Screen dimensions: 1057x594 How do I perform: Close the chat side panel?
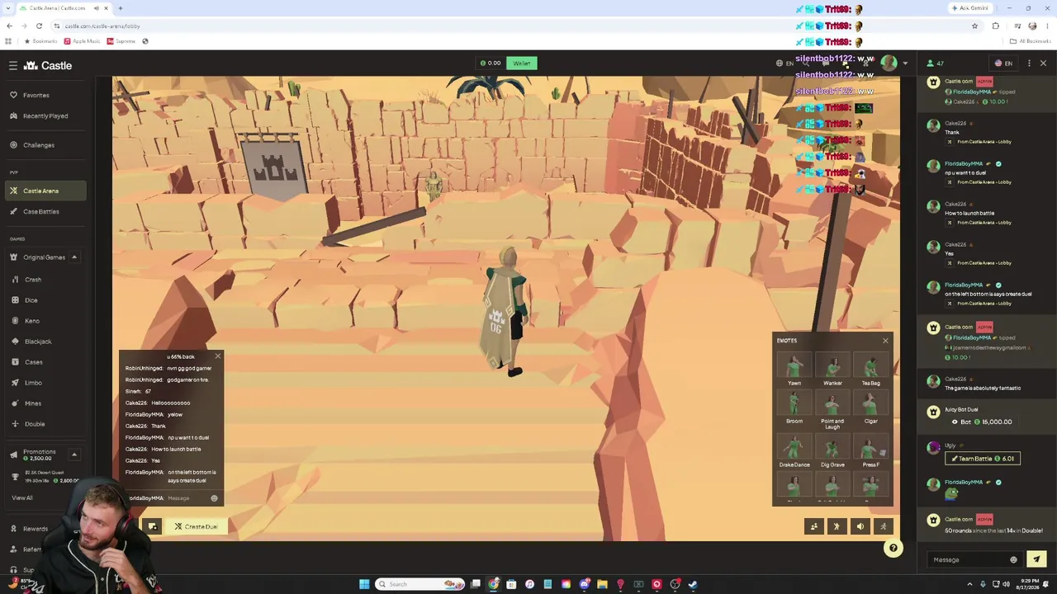(x=1043, y=64)
